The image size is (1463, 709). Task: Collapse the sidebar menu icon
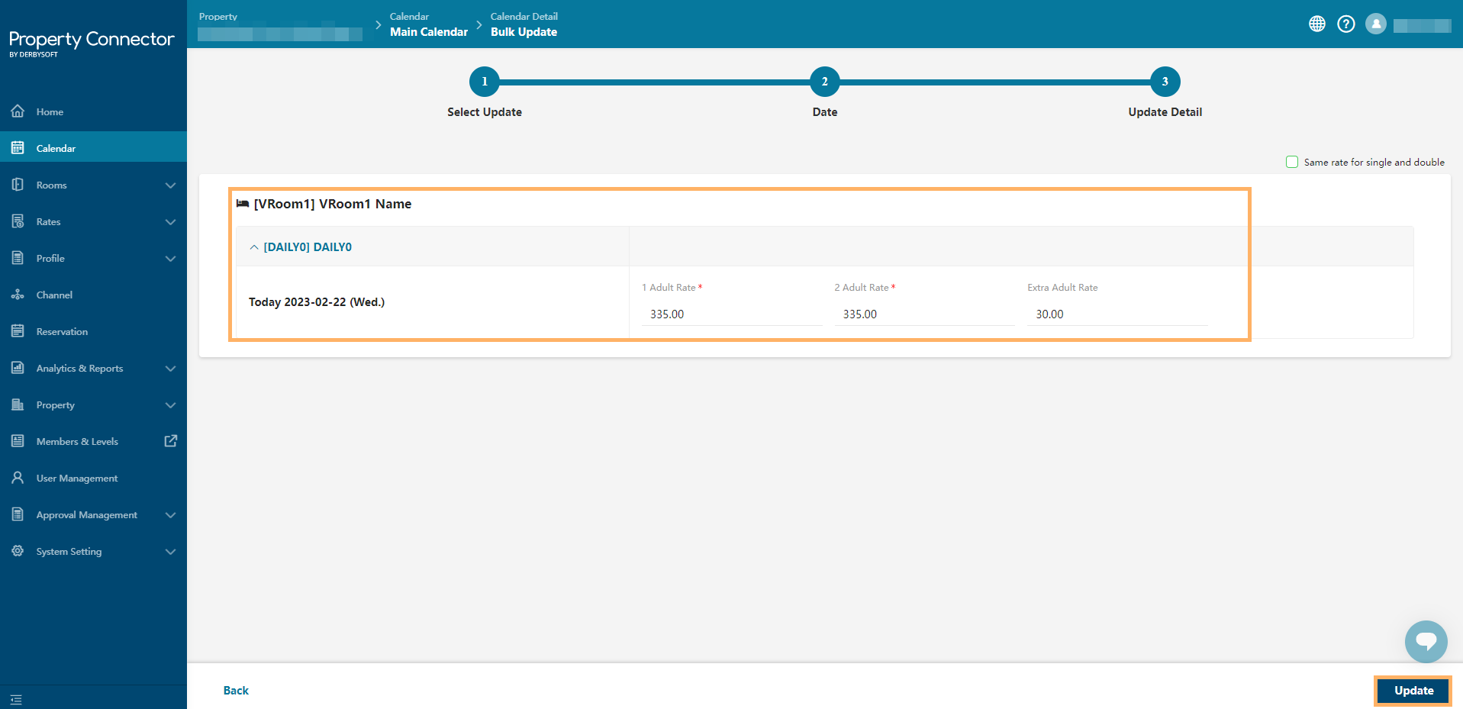pos(16,699)
